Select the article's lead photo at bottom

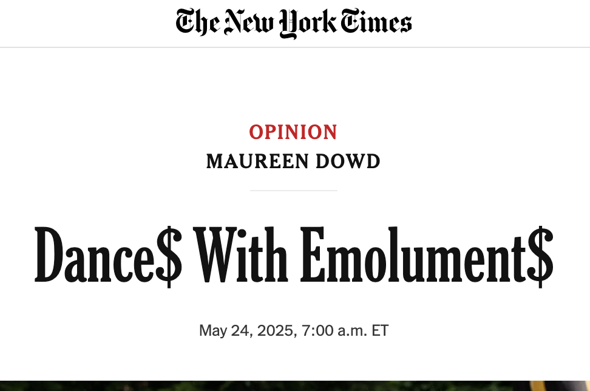pyautogui.click(x=295, y=386)
